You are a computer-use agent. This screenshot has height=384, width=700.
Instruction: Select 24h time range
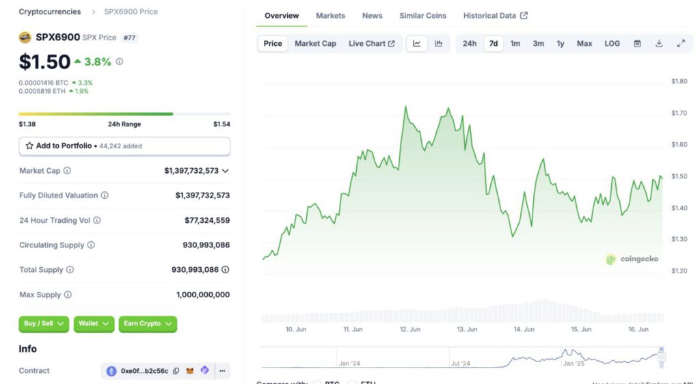pyautogui.click(x=469, y=44)
